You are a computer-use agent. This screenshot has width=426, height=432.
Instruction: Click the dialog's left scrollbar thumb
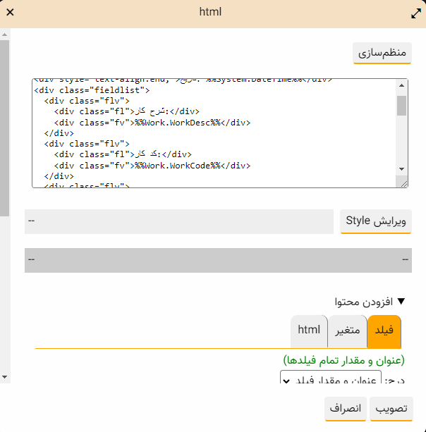point(4,127)
